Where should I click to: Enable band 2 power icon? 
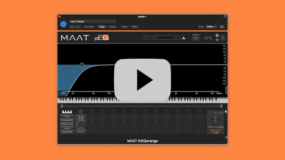click(92, 111)
